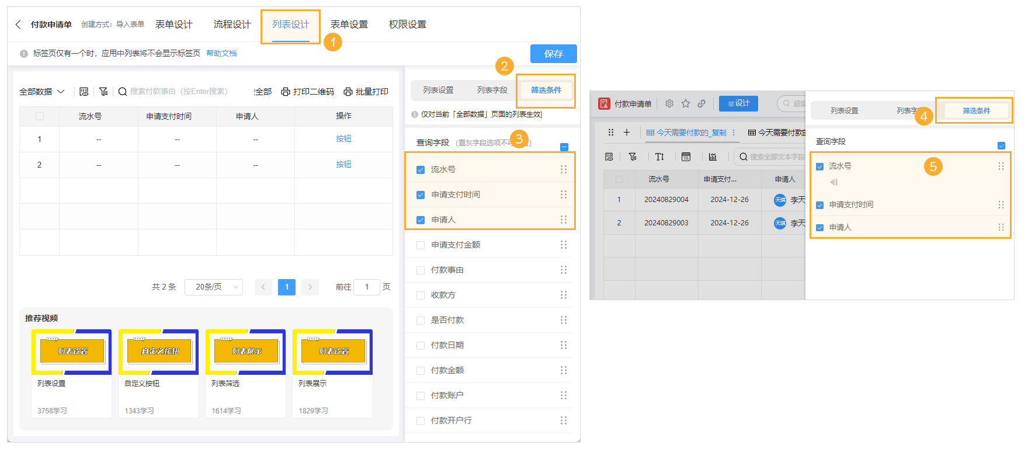The height and width of the screenshot is (449, 1028).
Task: Click settings gear in right 付款申请单 window
Action: click(x=669, y=103)
